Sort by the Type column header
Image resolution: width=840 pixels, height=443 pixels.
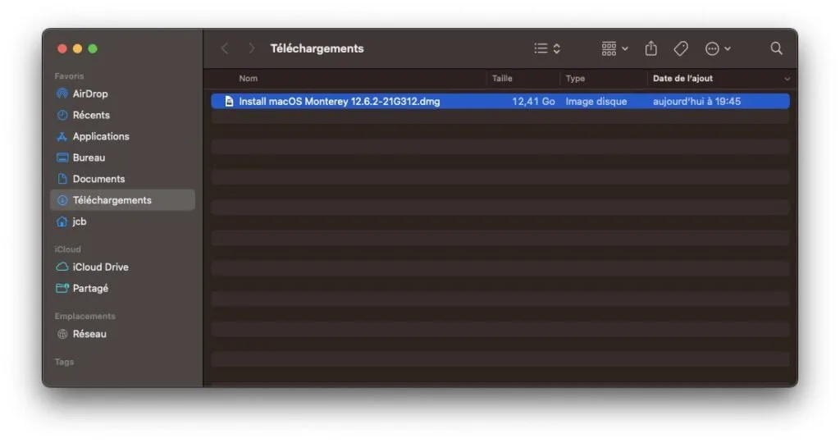(575, 78)
